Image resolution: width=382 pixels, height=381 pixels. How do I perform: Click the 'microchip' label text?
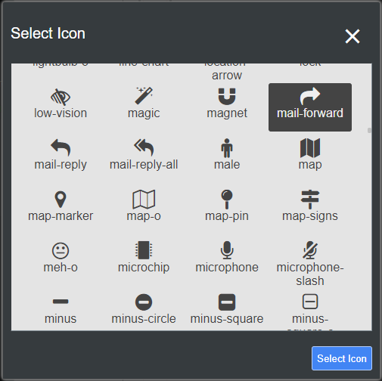[144, 268]
